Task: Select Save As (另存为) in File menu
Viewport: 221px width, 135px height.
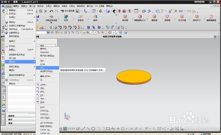Action: (20, 29)
